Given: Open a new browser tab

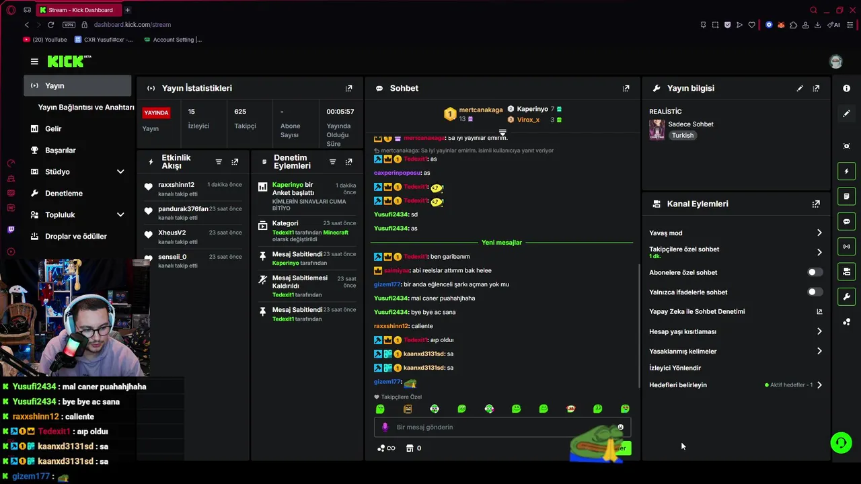Looking at the screenshot, I should [x=127, y=10].
